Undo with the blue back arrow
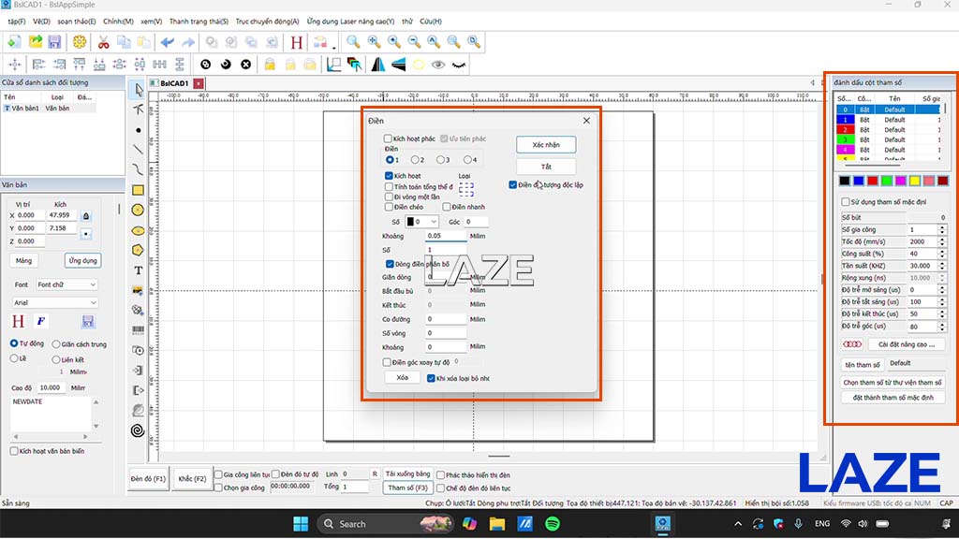This screenshot has height=539, width=959. pyautogui.click(x=167, y=42)
